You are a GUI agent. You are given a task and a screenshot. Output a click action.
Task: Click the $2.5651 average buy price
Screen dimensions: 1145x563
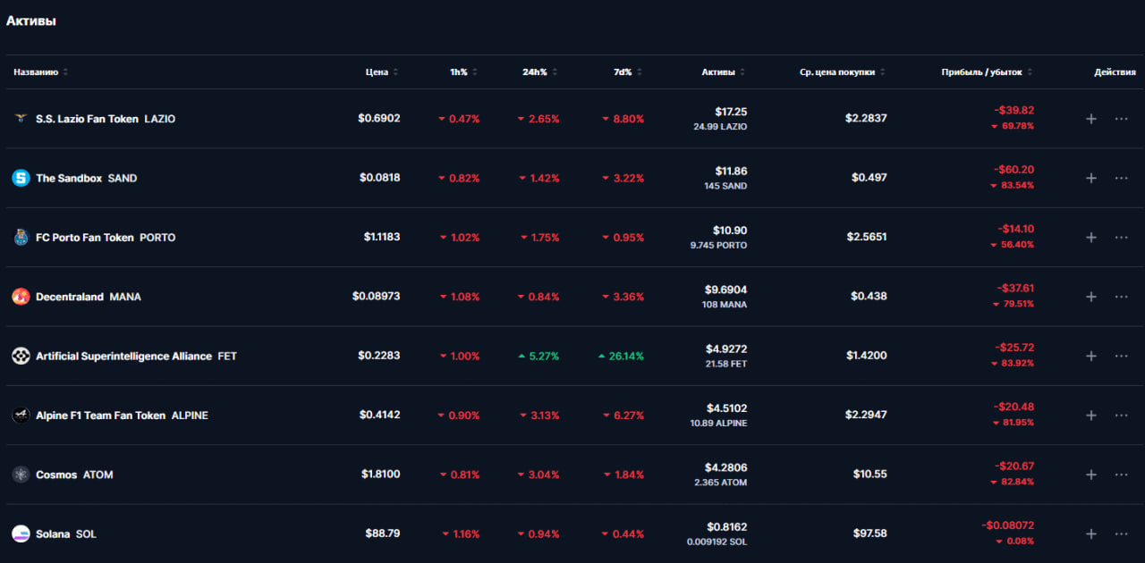(x=867, y=237)
